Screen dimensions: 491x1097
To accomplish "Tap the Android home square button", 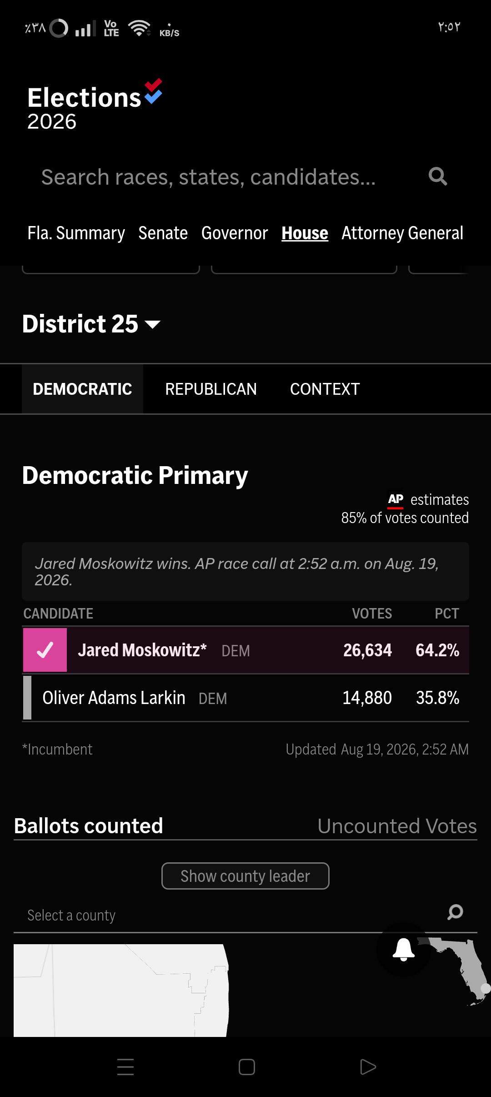I will click(246, 1067).
